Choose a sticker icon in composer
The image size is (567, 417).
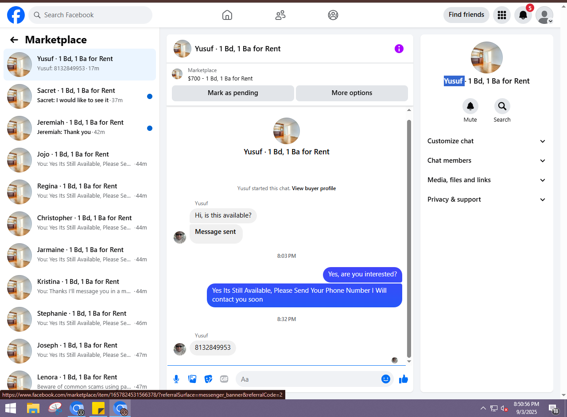pyautogui.click(x=208, y=379)
